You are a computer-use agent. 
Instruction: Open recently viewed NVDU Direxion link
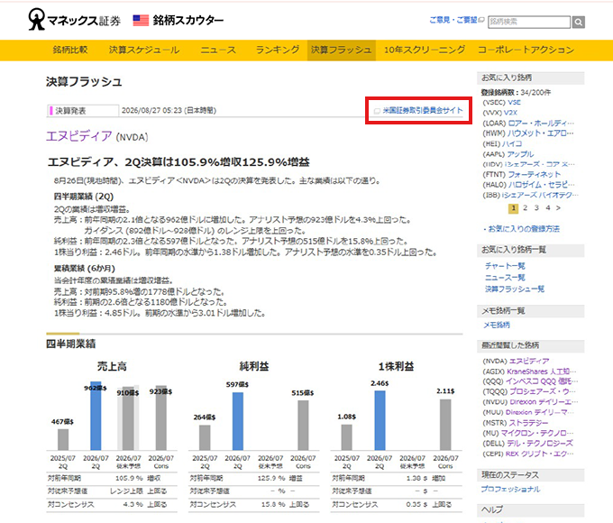(544, 402)
